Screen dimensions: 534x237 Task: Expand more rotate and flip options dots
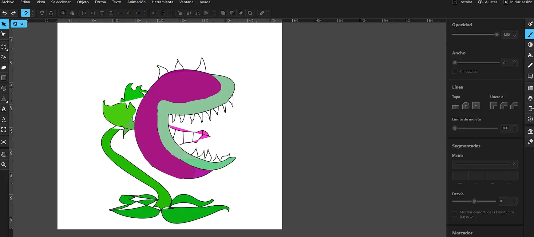(213, 13)
